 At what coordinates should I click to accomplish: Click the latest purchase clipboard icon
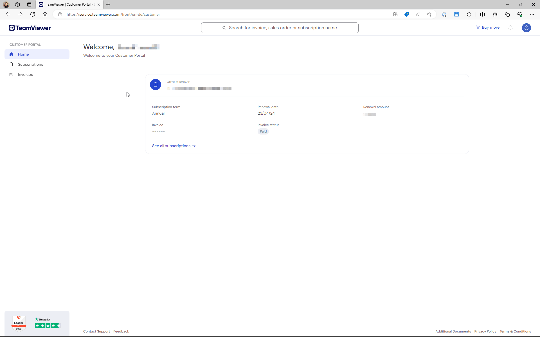[155, 84]
